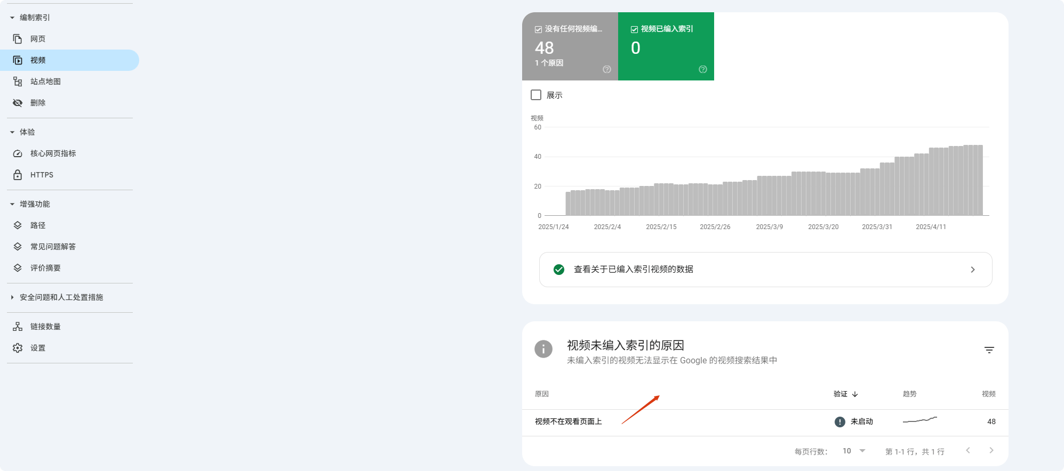The height and width of the screenshot is (471, 1064).
Task: Click the 1 个原因 text on gray card
Action: pyautogui.click(x=549, y=63)
